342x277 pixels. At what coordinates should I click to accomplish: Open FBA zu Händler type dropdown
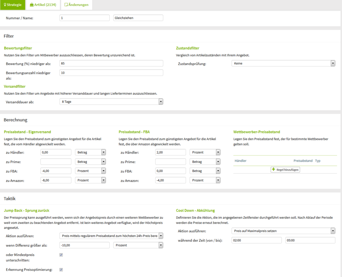pos(205,152)
